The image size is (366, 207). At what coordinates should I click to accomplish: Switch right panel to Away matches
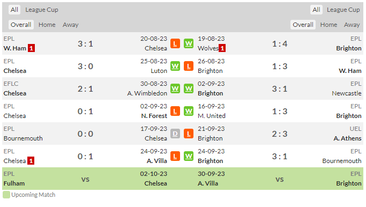pos(352,25)
